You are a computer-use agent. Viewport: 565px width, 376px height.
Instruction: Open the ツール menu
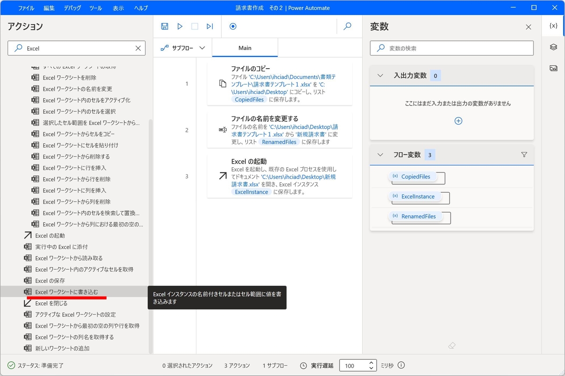point(96,8)
